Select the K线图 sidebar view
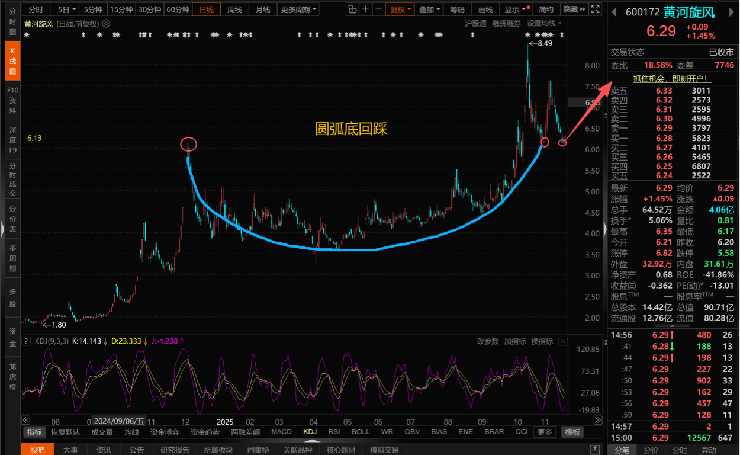 pos(12,61)
